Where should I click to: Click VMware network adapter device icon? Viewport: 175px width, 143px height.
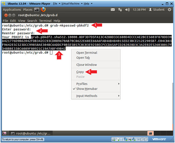pyautogui.click(x=126, y=139)
